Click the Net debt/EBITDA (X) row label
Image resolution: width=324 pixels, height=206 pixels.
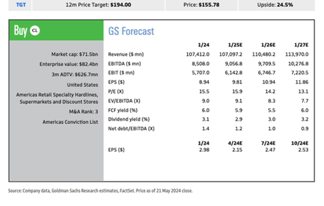[x=131, y=128]
